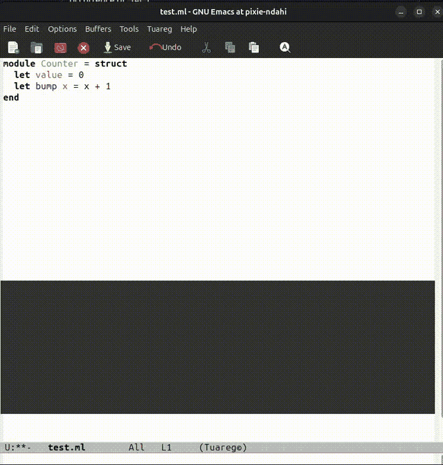
Task: Expand the Tools menu
Action: tap(129, 29)
